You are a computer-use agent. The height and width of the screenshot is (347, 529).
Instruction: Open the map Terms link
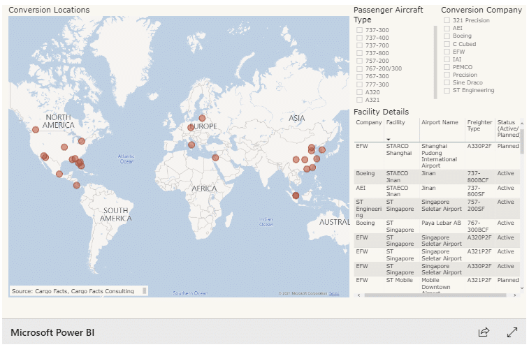(333, 293)
